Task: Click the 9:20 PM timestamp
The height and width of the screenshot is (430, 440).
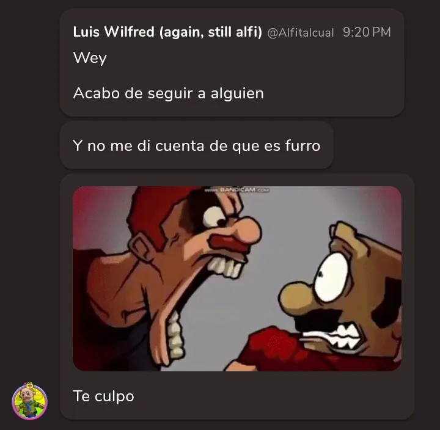Action: point(367,32)
